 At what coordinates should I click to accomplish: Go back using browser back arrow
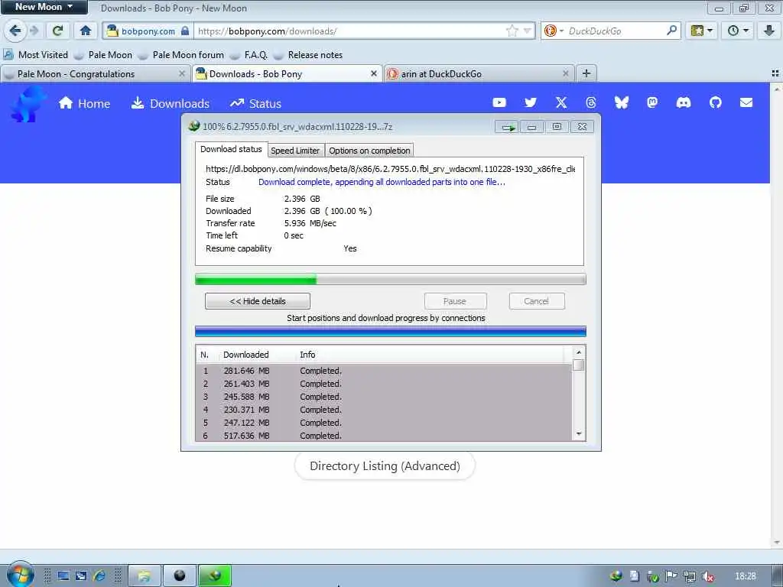coord(15,31)
